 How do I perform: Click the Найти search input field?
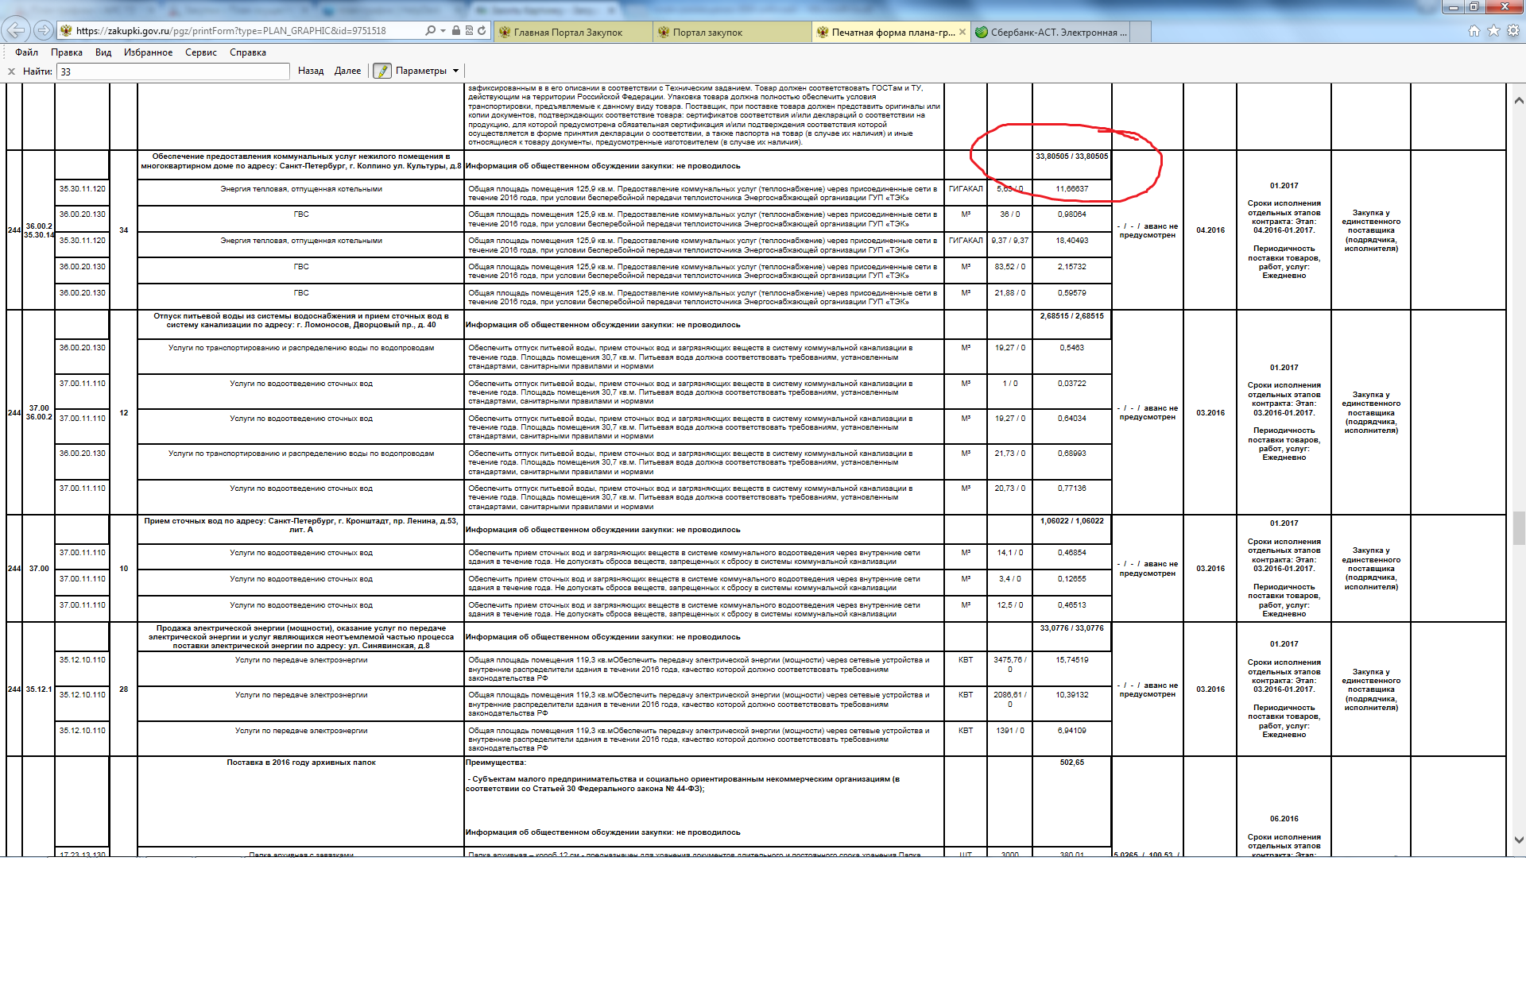click(173, 71)
